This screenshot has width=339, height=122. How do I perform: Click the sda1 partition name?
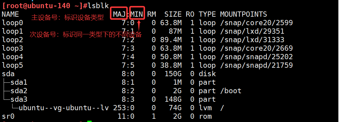19,82
